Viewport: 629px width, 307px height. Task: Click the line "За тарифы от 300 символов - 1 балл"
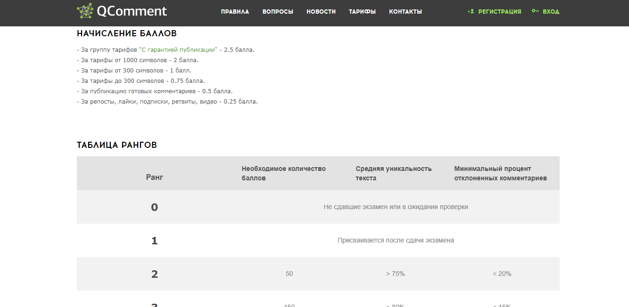(134, 70)
